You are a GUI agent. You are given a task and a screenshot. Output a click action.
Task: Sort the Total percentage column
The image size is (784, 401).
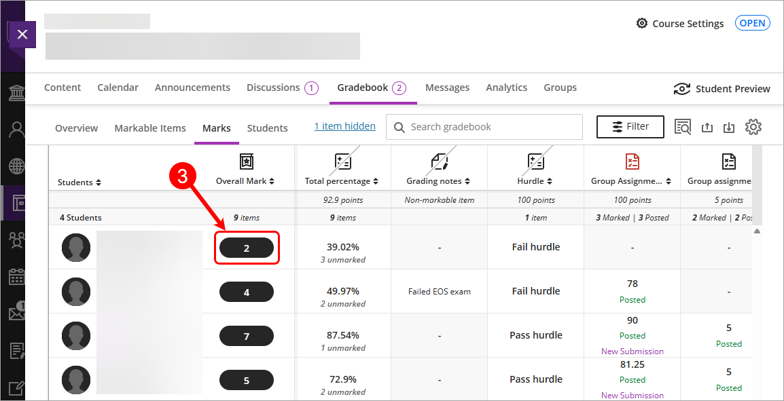pos(376,182)
